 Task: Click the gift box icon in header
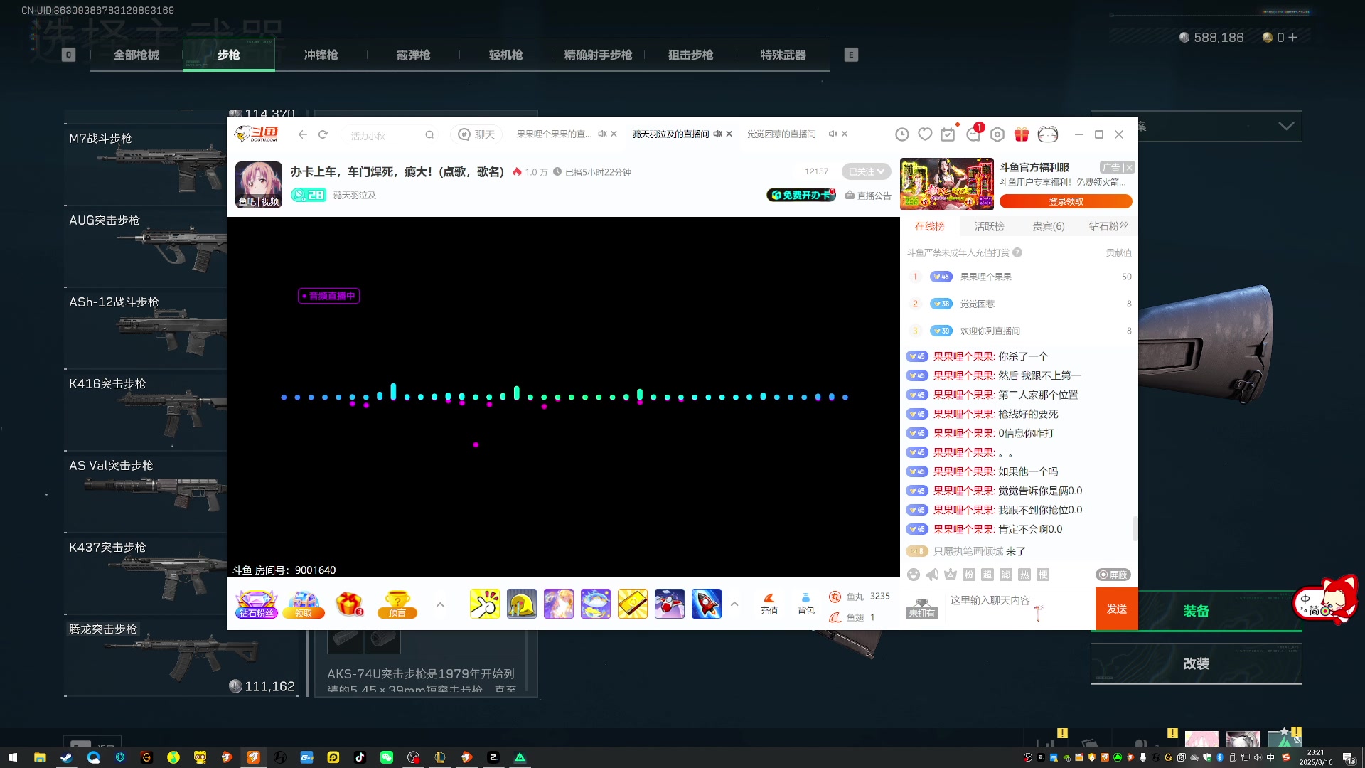pyautogui.click(x=1022, y=134)
